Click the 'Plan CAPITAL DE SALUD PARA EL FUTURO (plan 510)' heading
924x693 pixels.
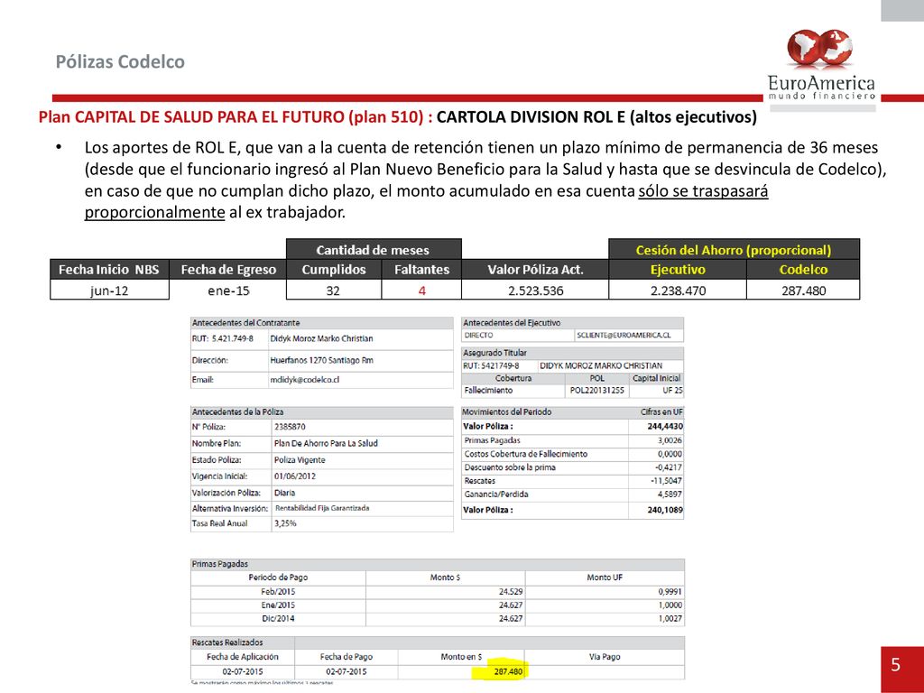[236, 116]
